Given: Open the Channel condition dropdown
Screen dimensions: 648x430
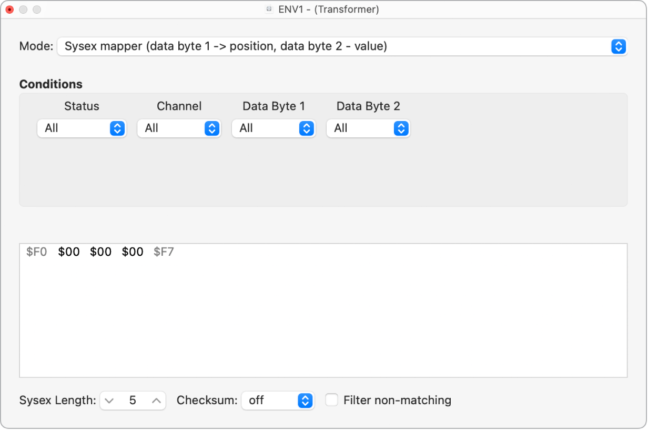Looking at the screenshot, I should (179, 128).
